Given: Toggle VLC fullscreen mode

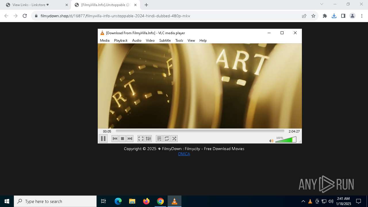Looking at the screenshot, I should (x=141, y=139).
